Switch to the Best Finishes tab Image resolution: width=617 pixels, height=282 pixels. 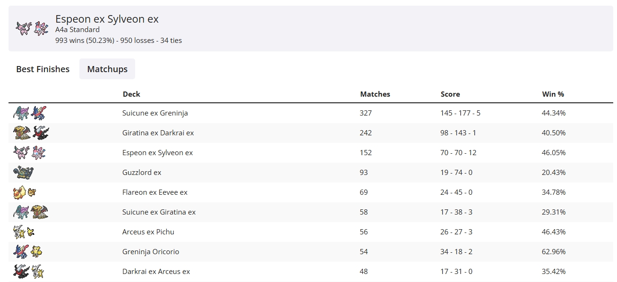pos(43,69)
